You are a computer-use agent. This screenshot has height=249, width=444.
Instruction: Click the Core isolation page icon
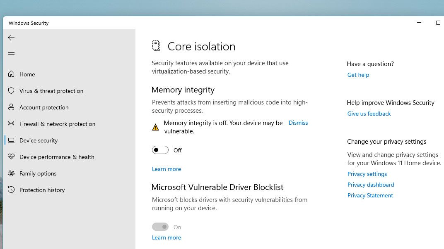(156, 46)
